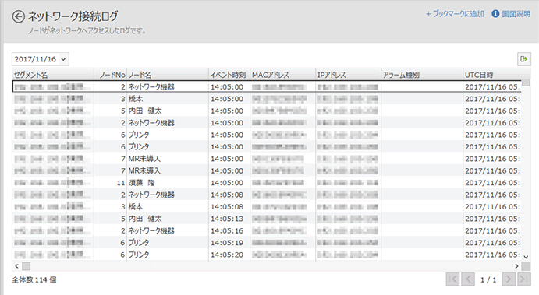Screen dimensions: 539x295
Task: Click the 画面説明 info icon
Action: (495, 14)
